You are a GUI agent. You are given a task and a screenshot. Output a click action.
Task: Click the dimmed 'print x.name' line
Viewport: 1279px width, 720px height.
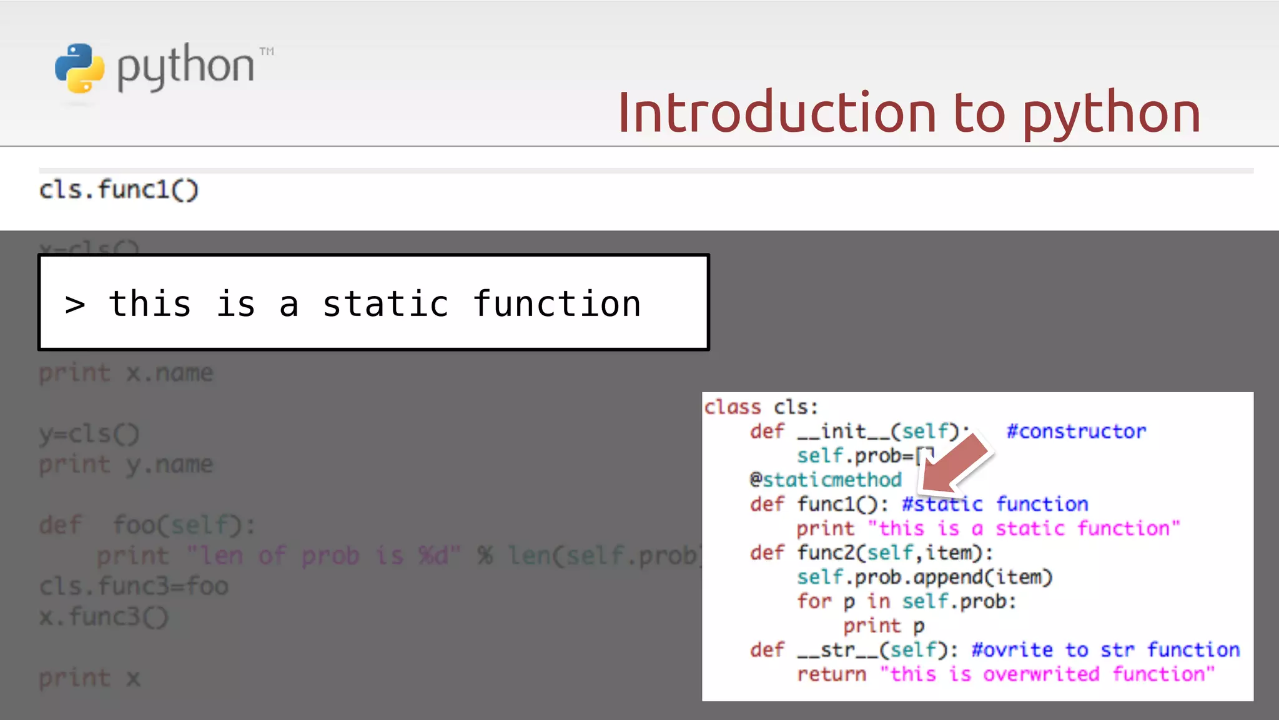[126, 373]
